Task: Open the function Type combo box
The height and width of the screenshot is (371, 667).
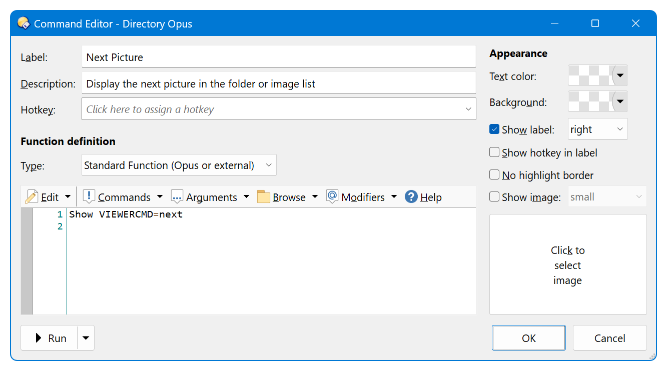Action: 179,165
